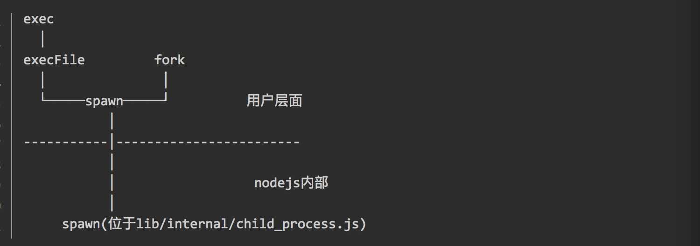This screenshot has width=700, height=246.
Task: Click the dashed separator right of the pipe
Action: [x=208, y=142]
